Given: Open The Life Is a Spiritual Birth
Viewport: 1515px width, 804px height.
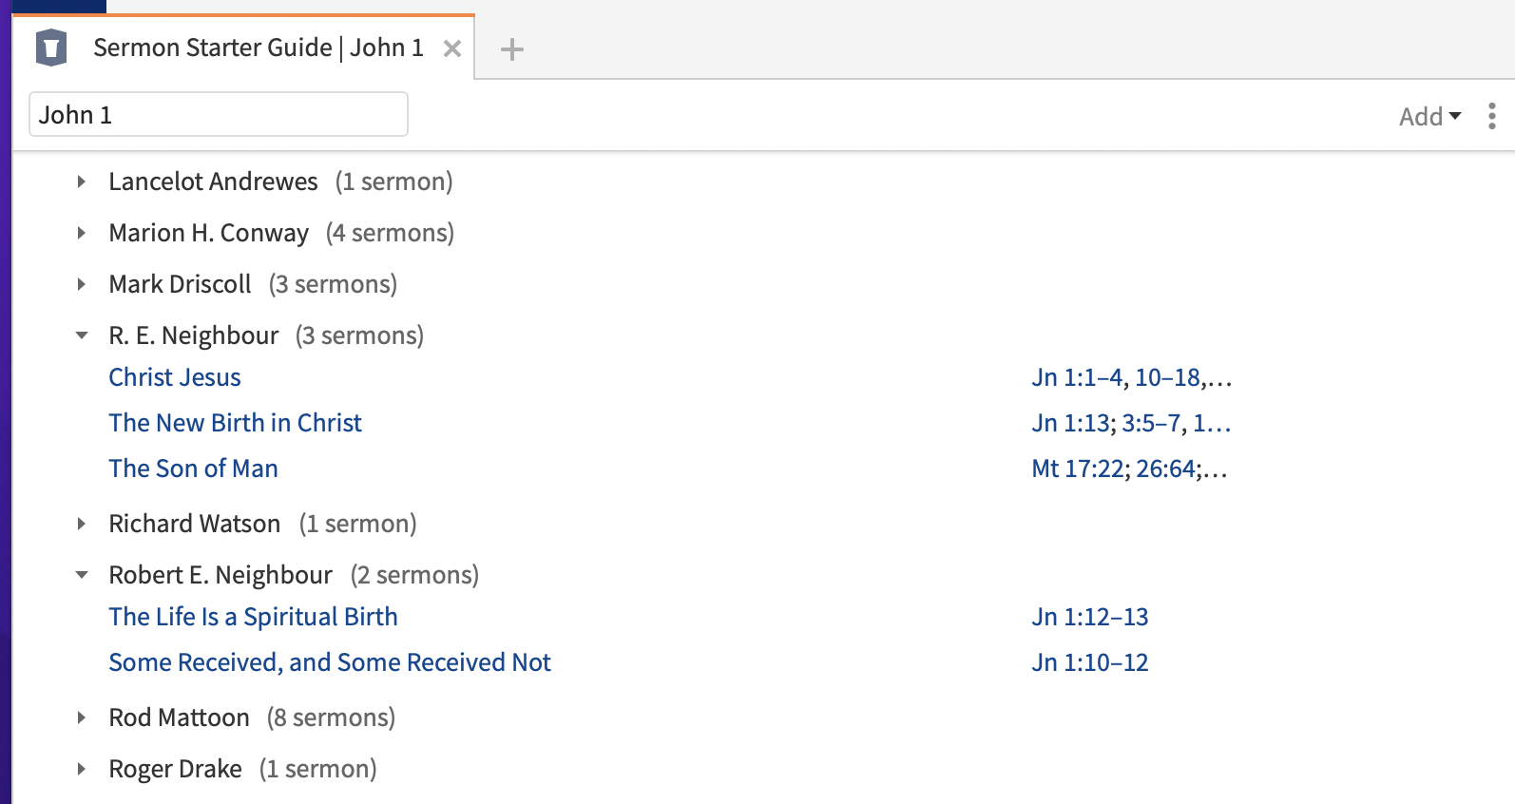Looking at the screenshot, I should [253, 617].
